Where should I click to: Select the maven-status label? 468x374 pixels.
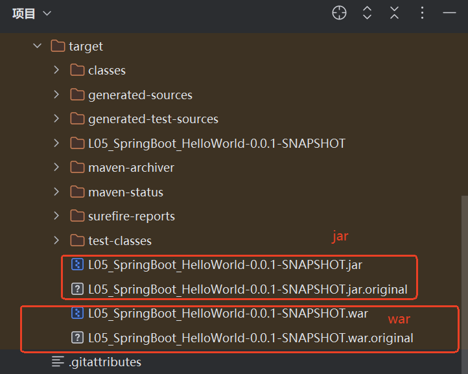[126, 193]
